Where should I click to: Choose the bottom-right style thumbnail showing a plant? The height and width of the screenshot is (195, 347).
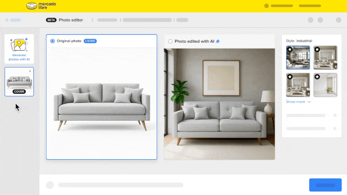325,85
